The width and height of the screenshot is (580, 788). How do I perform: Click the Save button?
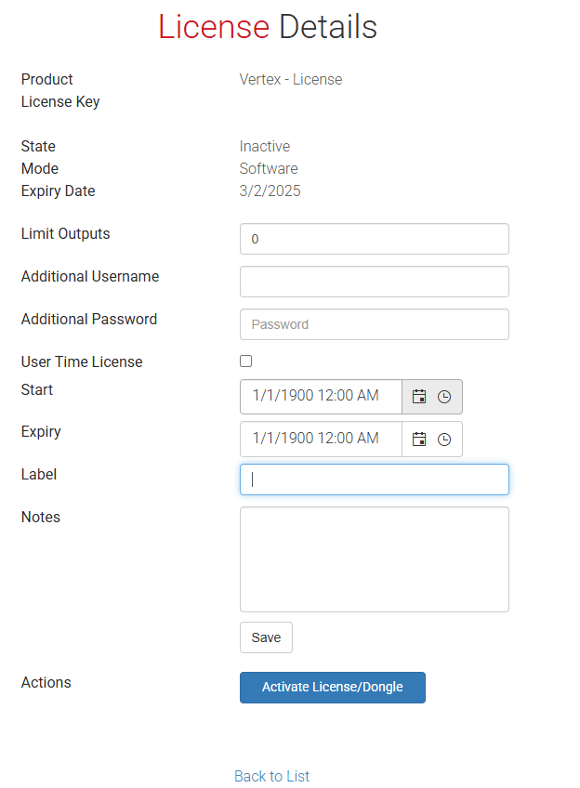pos(266,637)
